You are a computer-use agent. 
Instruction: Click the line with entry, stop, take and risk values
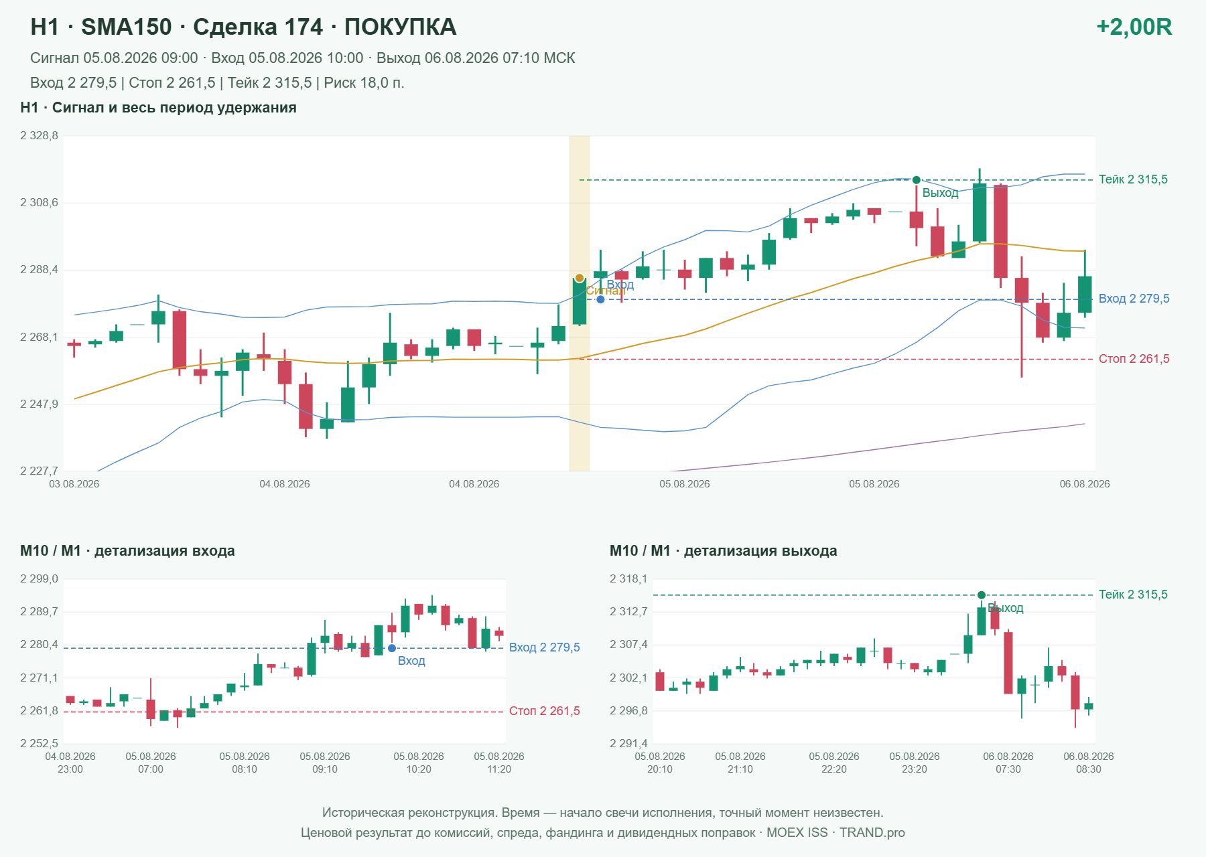pyautogui.click(x=217, y=83)
